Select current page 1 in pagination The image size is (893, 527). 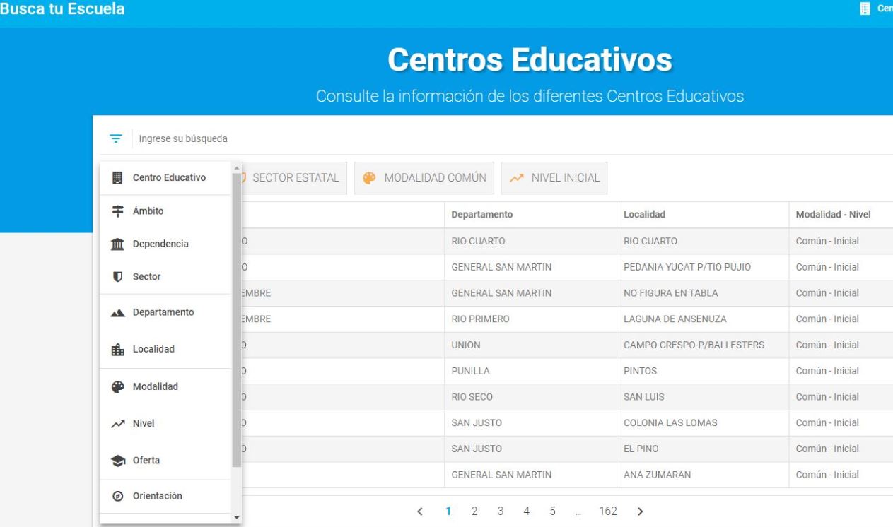coord(448,511)
